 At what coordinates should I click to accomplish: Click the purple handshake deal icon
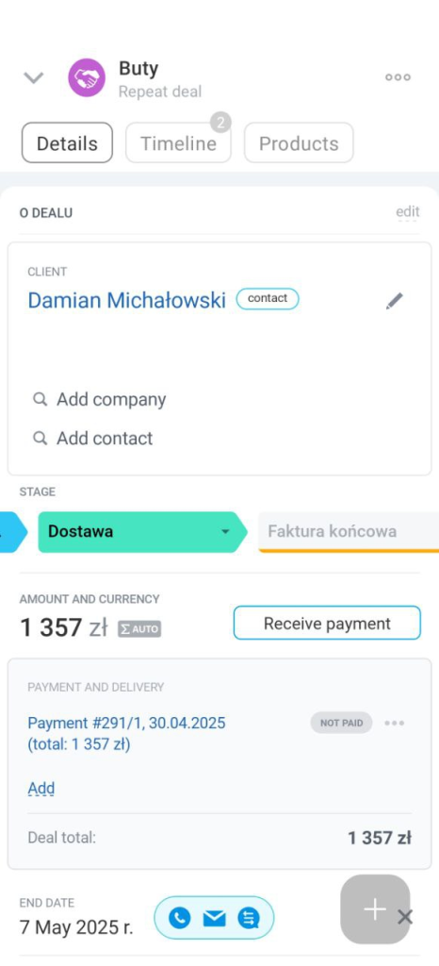point(87,77)
